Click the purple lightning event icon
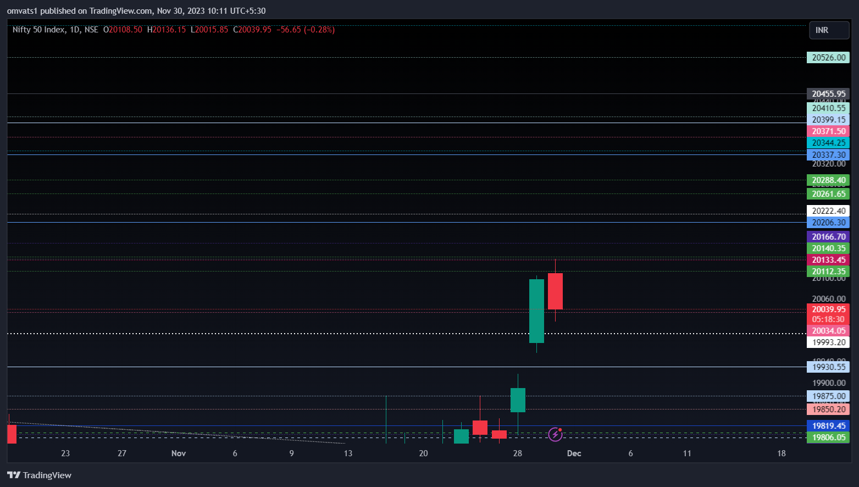The width and height of the screenshot is (859, 487). coord(556,435)
